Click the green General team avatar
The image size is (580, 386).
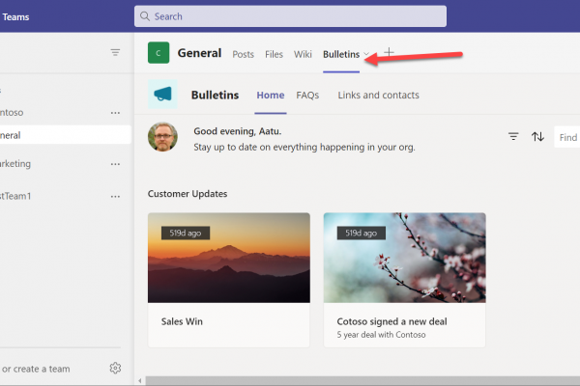tap(159, 54)
